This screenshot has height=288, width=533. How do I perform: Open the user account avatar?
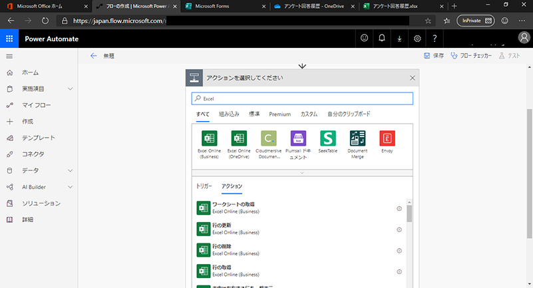(x=524, y=38)
